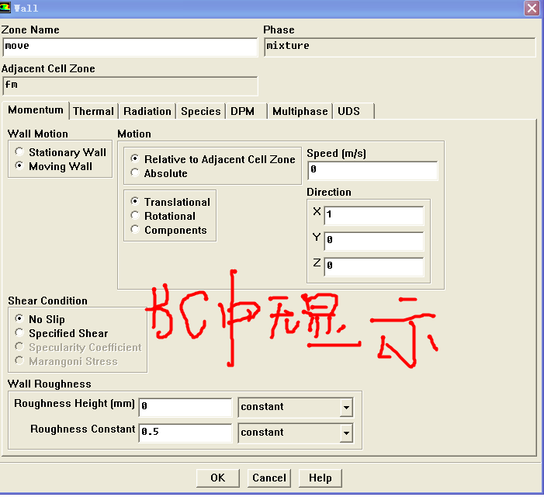
Task: Open the Roughness Height constant dropdown
Action: (346, 408)
